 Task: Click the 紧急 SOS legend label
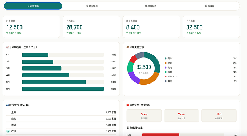[172, 77]
